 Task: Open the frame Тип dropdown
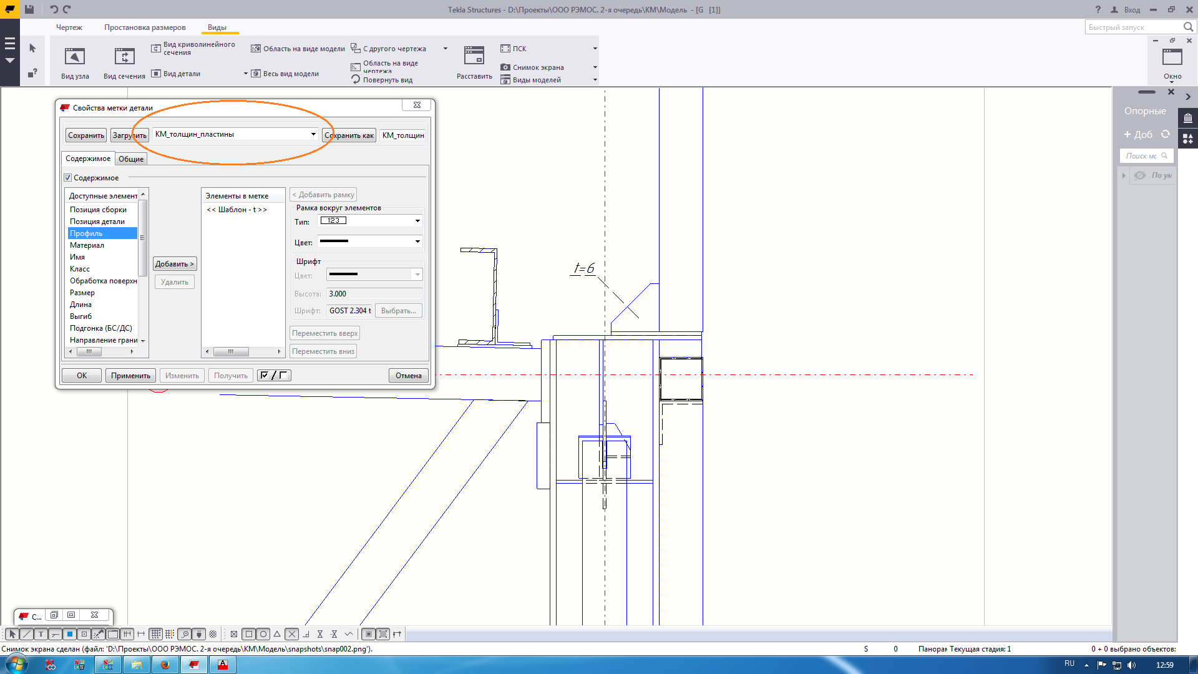click(417, 221)
